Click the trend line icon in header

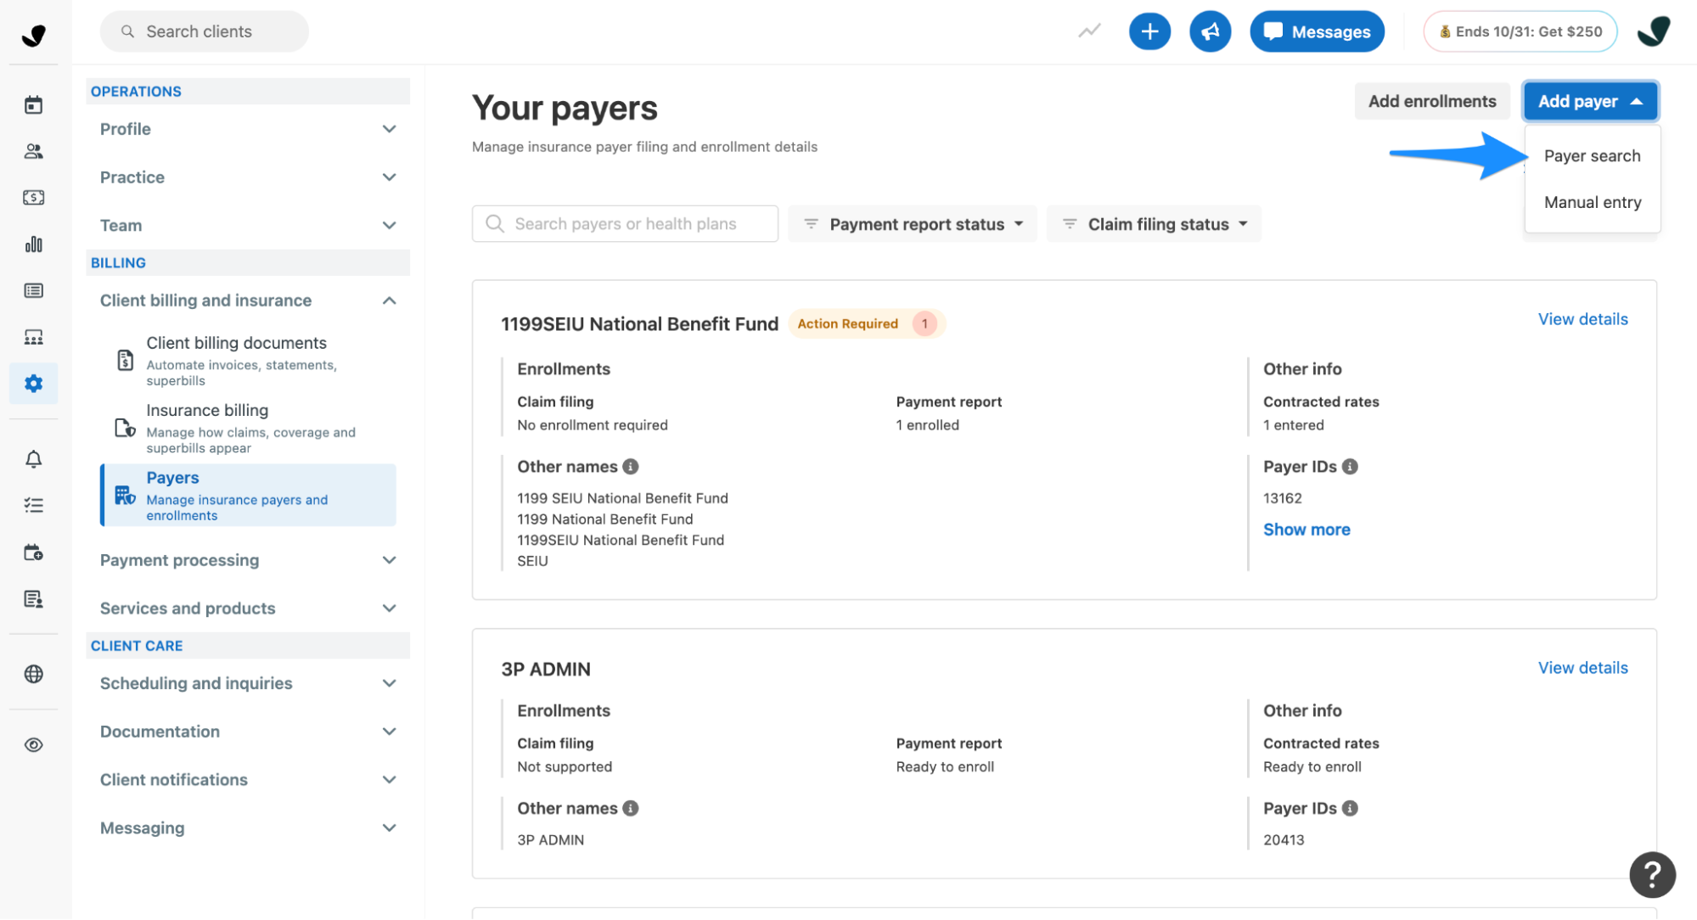point(1089,31)
